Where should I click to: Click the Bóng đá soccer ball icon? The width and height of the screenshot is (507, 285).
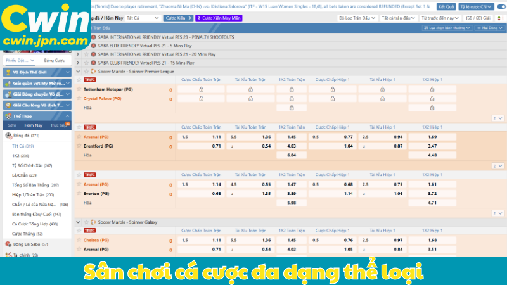point(9,136)
